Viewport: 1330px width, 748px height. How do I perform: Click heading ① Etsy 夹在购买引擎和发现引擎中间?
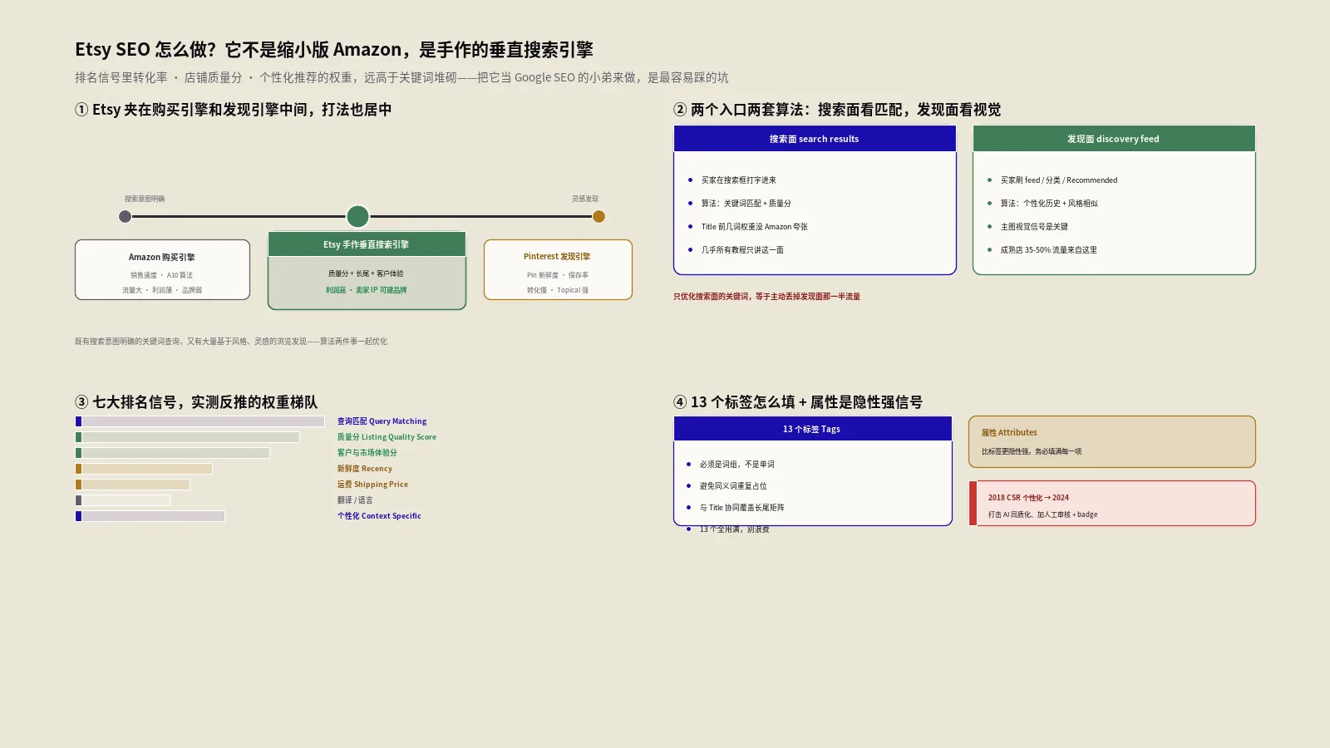coord(233,110)
